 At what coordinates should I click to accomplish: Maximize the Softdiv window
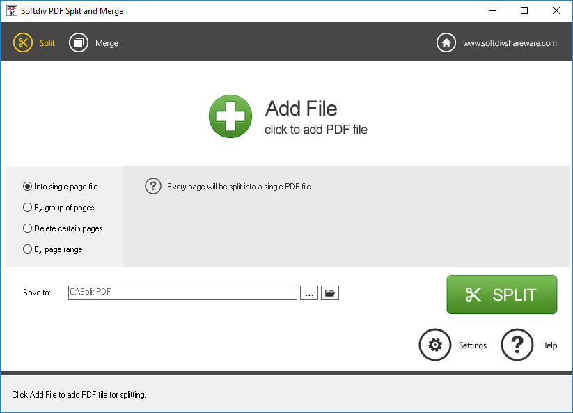pos(524,10)
